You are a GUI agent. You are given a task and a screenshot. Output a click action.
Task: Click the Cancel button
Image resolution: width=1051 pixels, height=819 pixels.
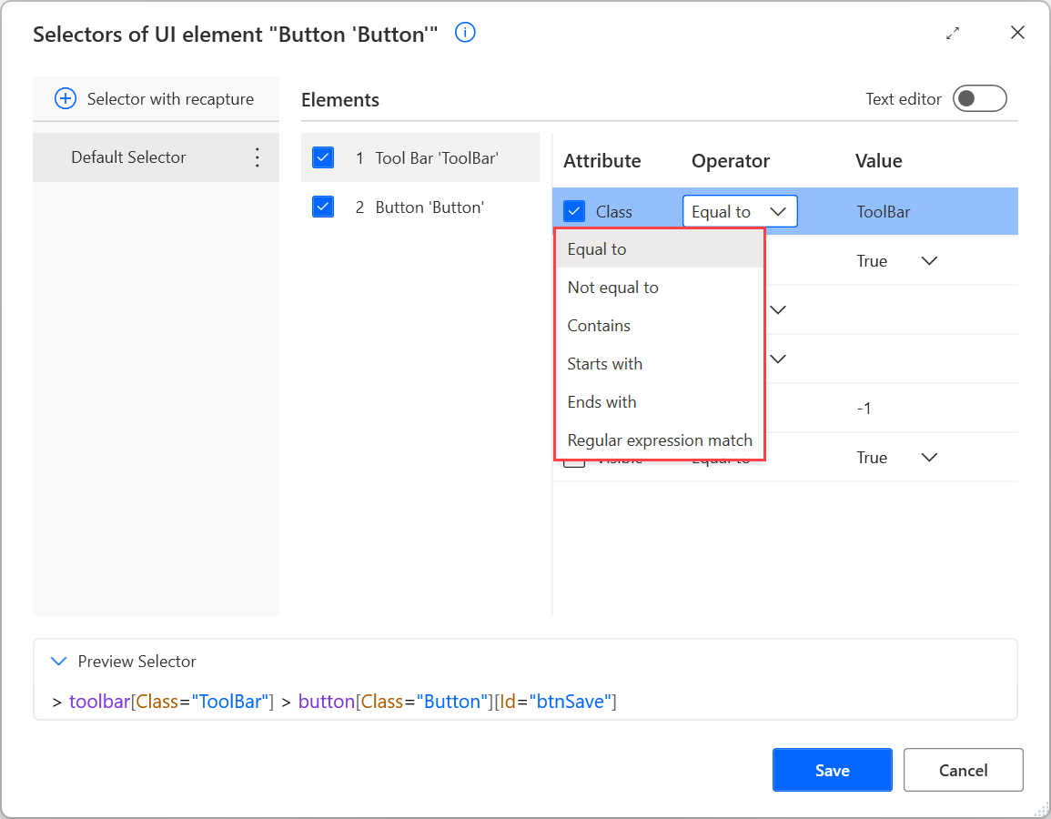pyautogui.click(x=963, y=771)
